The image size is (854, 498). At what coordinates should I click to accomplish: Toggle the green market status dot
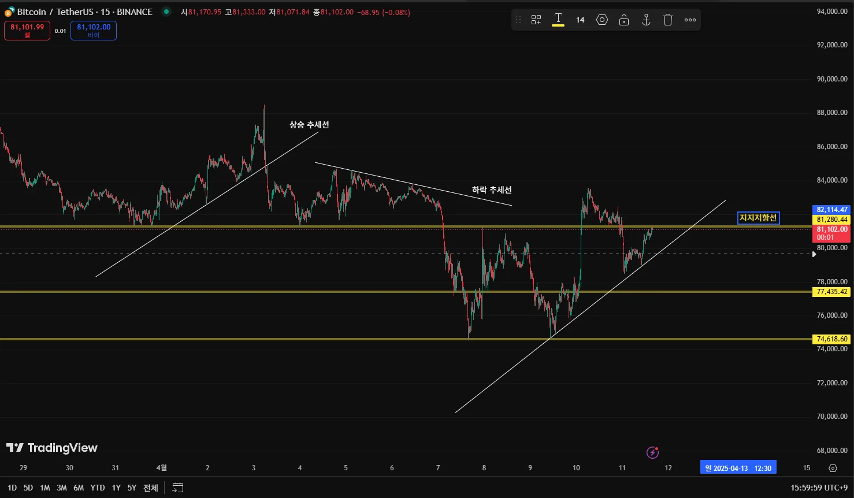pyautogui.click(x=166, y=12)
